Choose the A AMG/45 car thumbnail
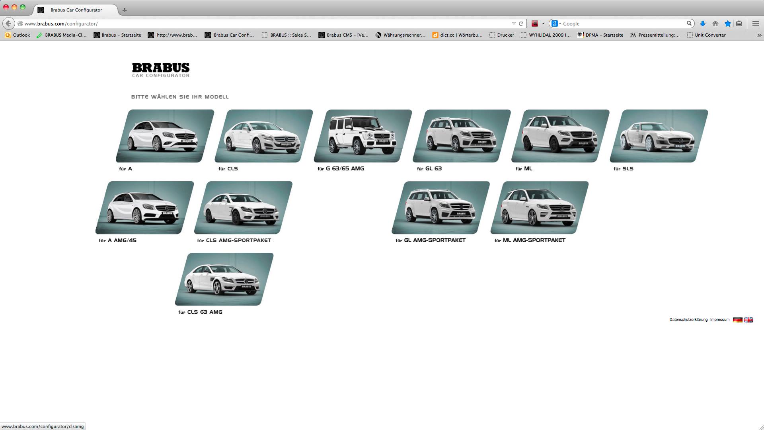Viewport: 764px width, 430px height. point(145,207)
